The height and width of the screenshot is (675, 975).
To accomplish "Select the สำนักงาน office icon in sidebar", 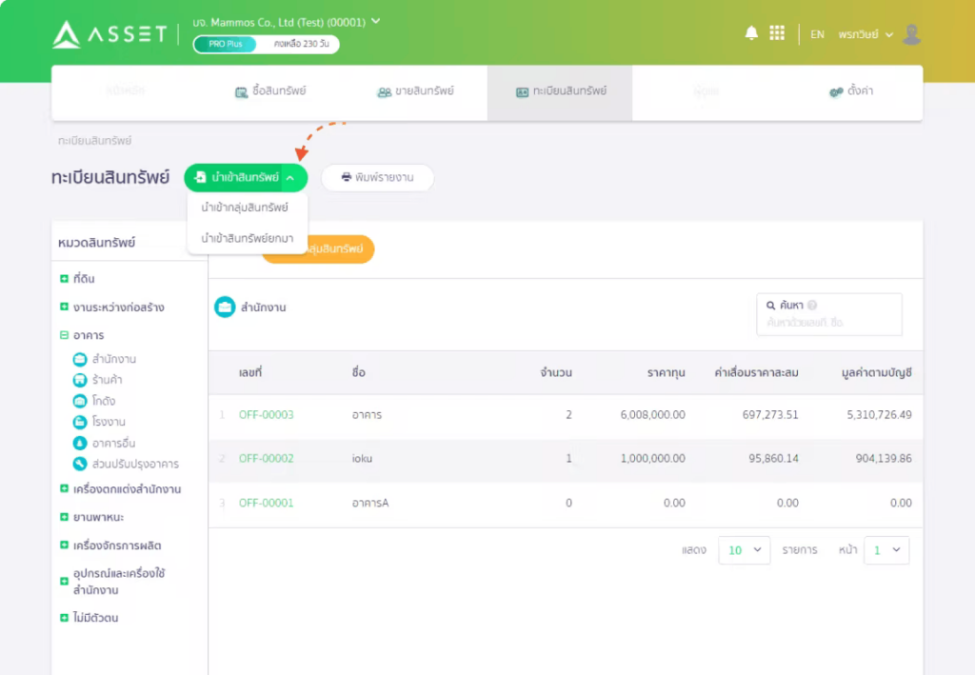I will pyautogui.click(x=80, y=359).
